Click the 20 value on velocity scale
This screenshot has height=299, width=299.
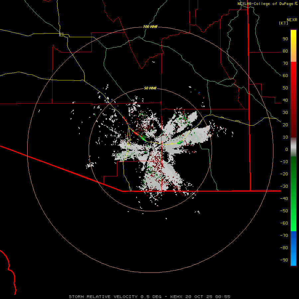[285, 125]
